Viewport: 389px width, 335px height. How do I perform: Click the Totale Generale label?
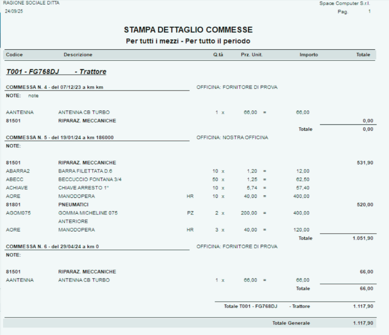[x=291, y=323]
